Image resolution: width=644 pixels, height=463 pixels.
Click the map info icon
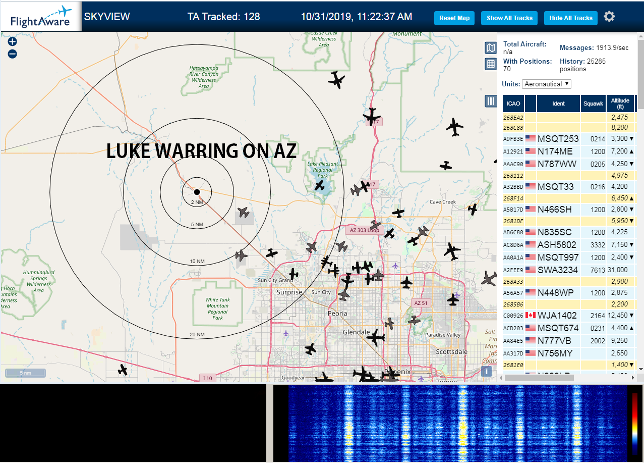(487, 371)
